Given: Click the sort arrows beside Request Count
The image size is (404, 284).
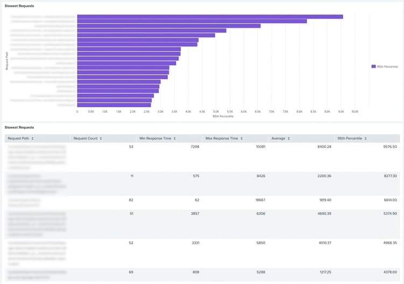Looking at the screenshot, I should pos(101,138).
